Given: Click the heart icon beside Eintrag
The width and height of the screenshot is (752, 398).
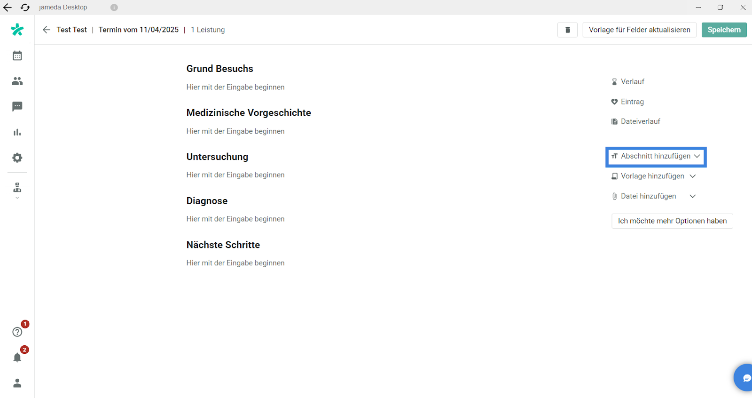Looking at the screenshot, I should (614, 102).
